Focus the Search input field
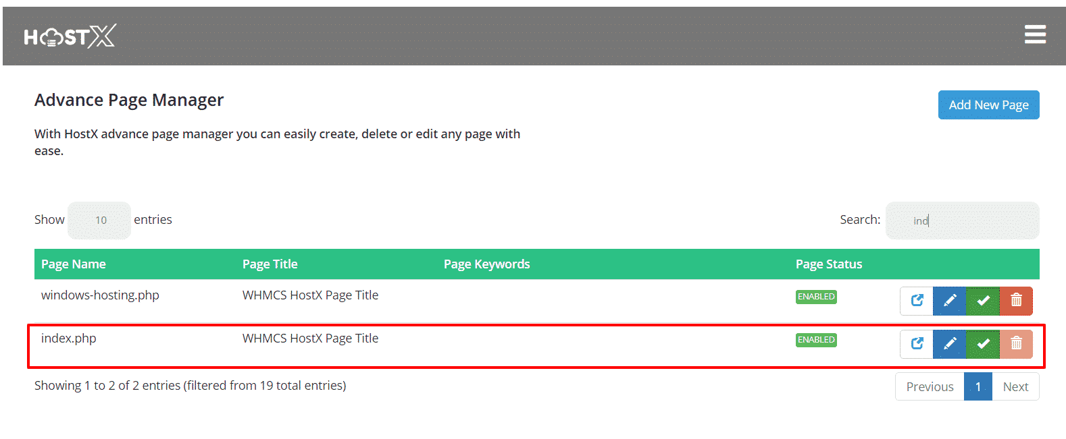Screen dimensions: 1066x439 [x=962, y=221]
